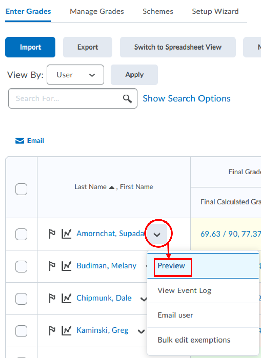
Task: Click the Show Search Options link
Action: click(186, 99)
